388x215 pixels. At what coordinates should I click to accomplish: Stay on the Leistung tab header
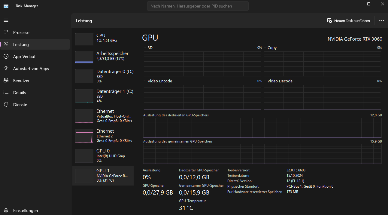[84, 21]
